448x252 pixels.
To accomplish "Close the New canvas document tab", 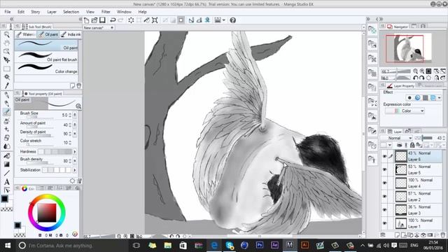I will 112,28.
